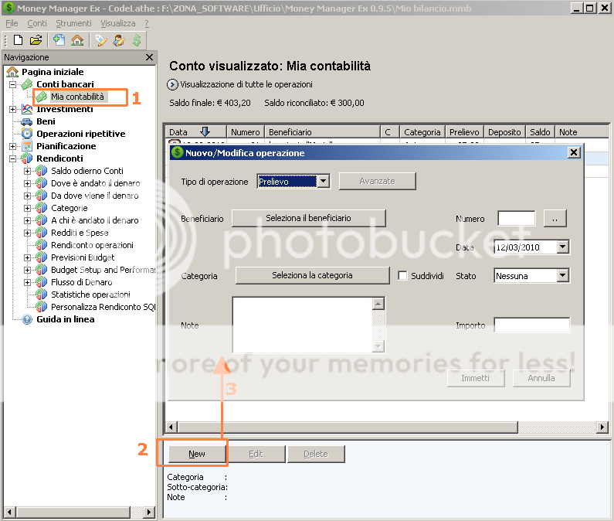Click the arrow icon beside Visualizzazione di tutte

[x=172, y=84]
